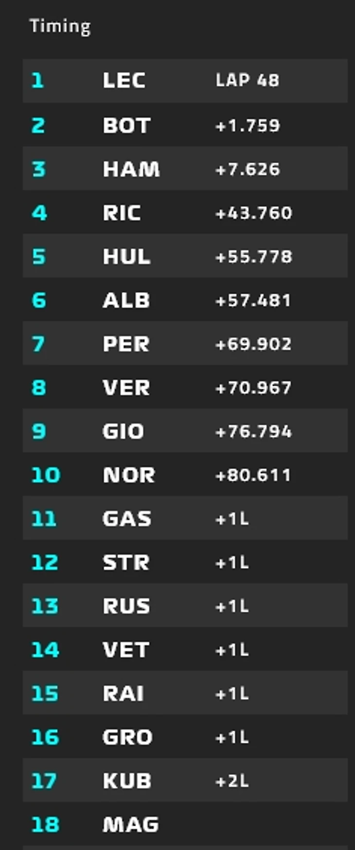Click the LAP 48 indicator
The height and width of the screenshot is (850, 355).
pyautogui.click(x=247, y=80)
